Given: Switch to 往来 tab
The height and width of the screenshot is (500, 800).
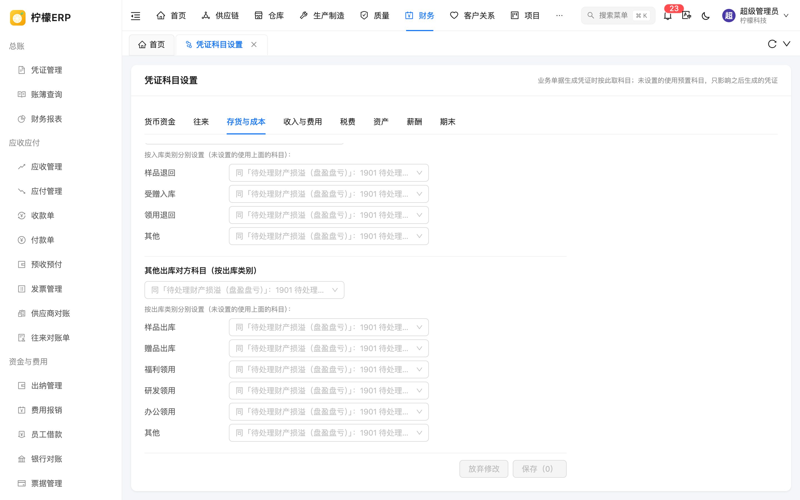Looking at the screenshot, I should coord(201,122).
